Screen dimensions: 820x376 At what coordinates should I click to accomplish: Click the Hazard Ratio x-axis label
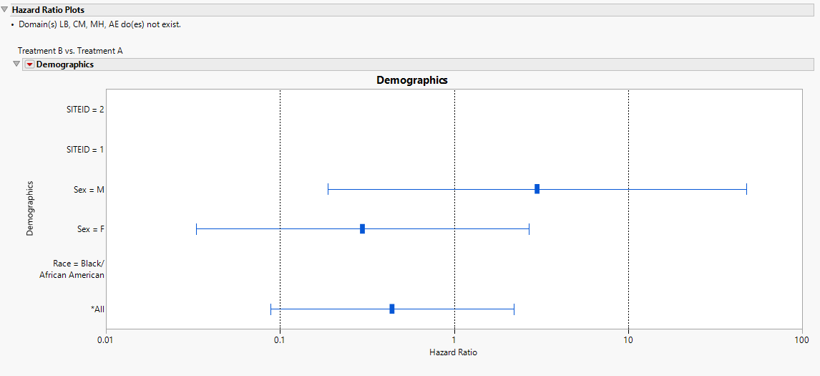pos(454,352)
